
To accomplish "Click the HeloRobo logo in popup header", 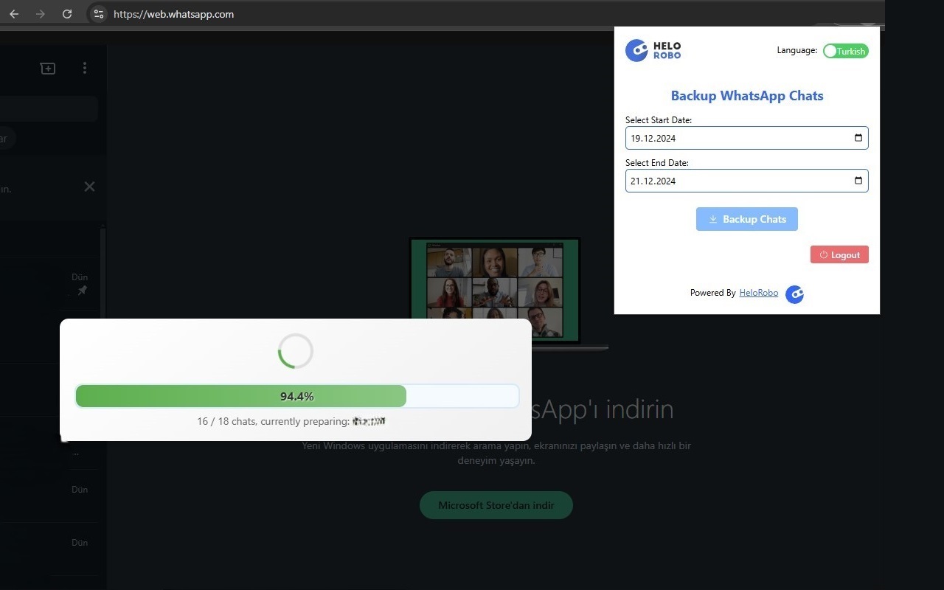I will [653, 50].
